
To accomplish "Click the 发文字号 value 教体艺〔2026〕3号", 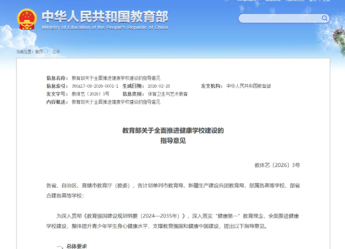I will click(90, 94).
